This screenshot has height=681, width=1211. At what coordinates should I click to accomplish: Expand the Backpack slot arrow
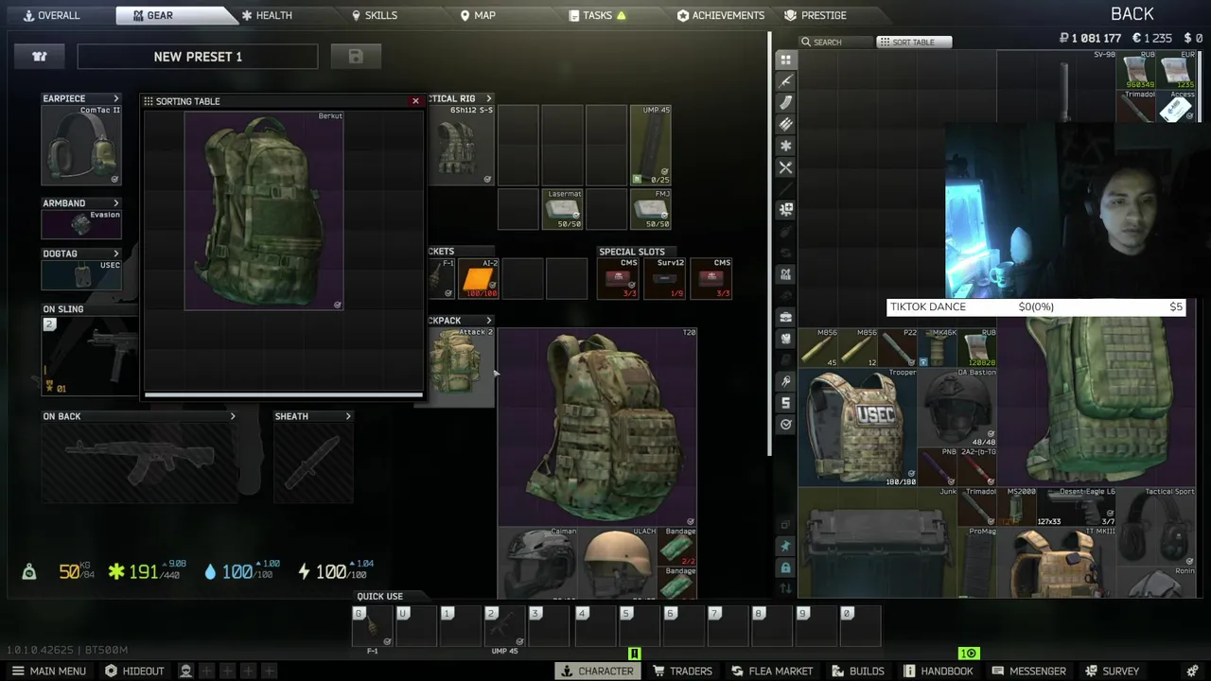489,321
